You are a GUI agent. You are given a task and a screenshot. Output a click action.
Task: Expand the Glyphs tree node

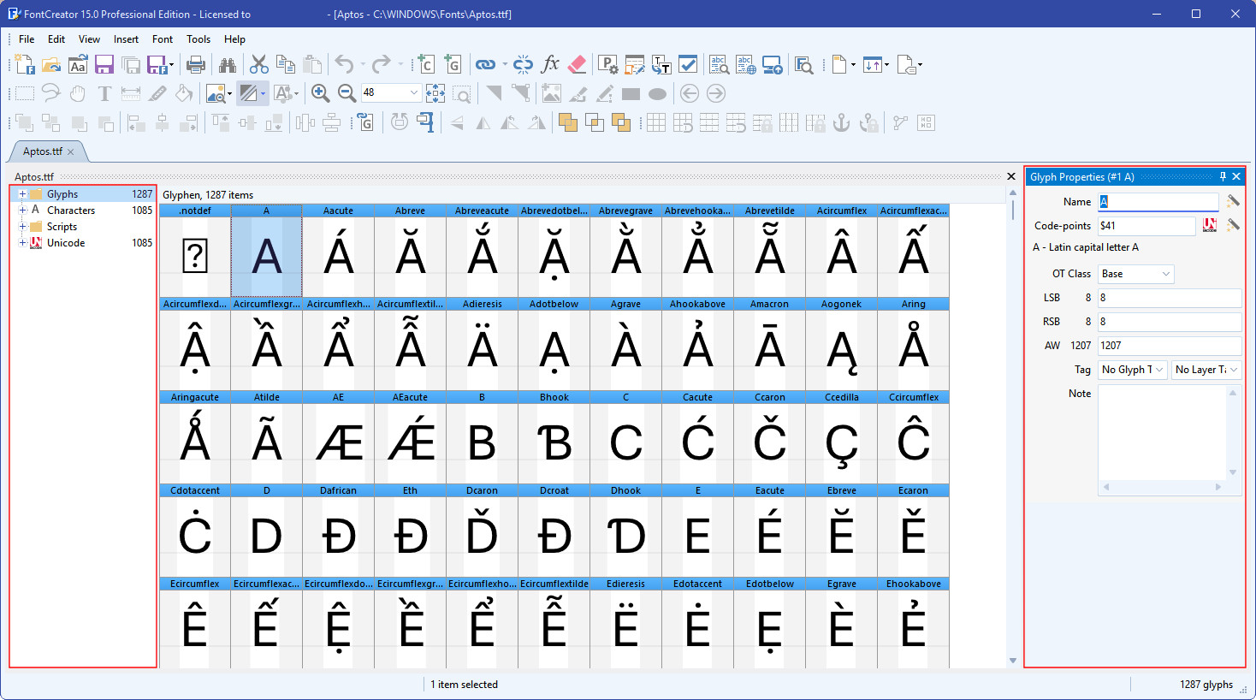(x=22, y=194)
